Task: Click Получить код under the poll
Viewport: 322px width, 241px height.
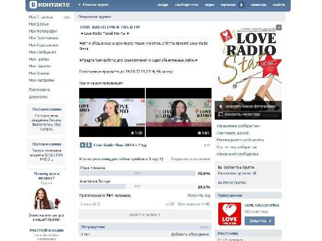Action: coord(199,195)
